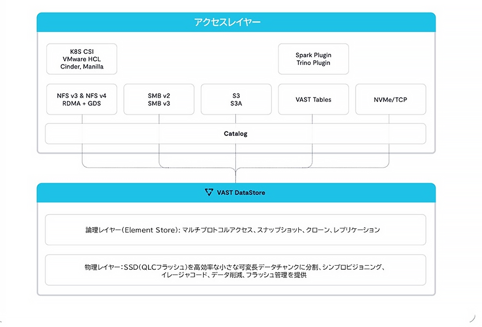
Task: Click the S3 S3A protocol box
Action: coord(236,99)
